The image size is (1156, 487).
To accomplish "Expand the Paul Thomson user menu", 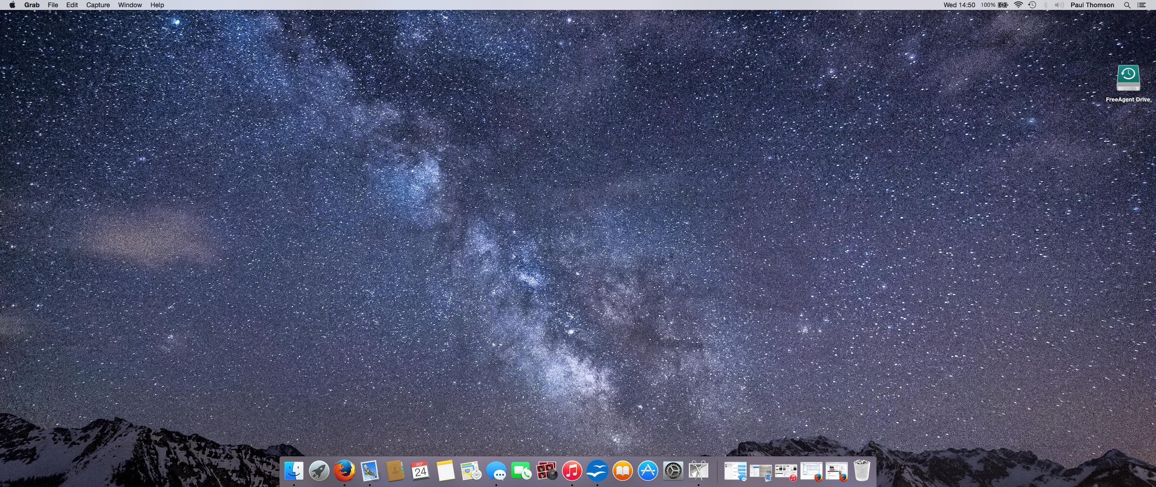I will point(1092,5).
